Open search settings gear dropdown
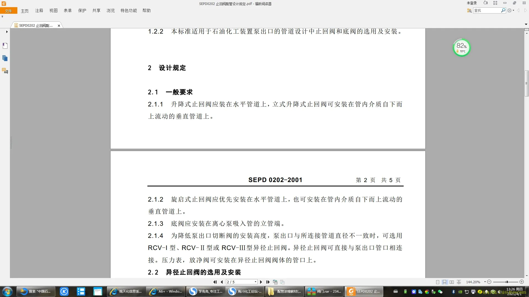529x297 pixels. click(511, 10)
